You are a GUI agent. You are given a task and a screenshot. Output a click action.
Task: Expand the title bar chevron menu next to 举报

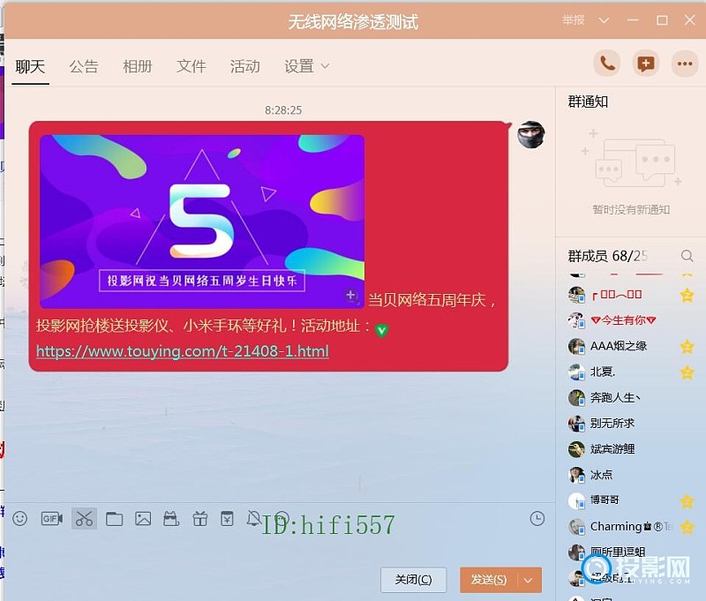[604, 20]
